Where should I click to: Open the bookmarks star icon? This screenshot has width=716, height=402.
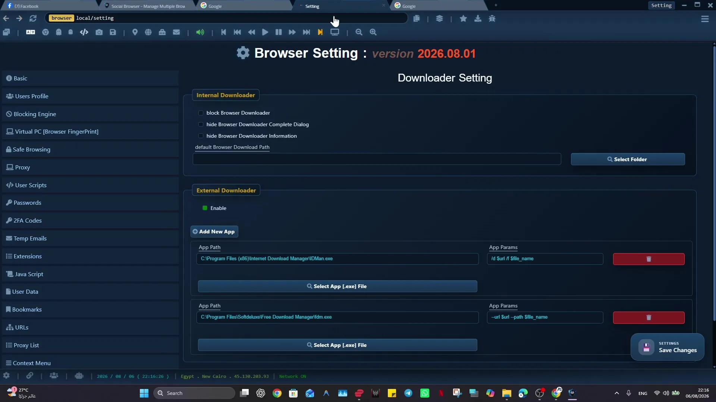[x=463, y=19]
